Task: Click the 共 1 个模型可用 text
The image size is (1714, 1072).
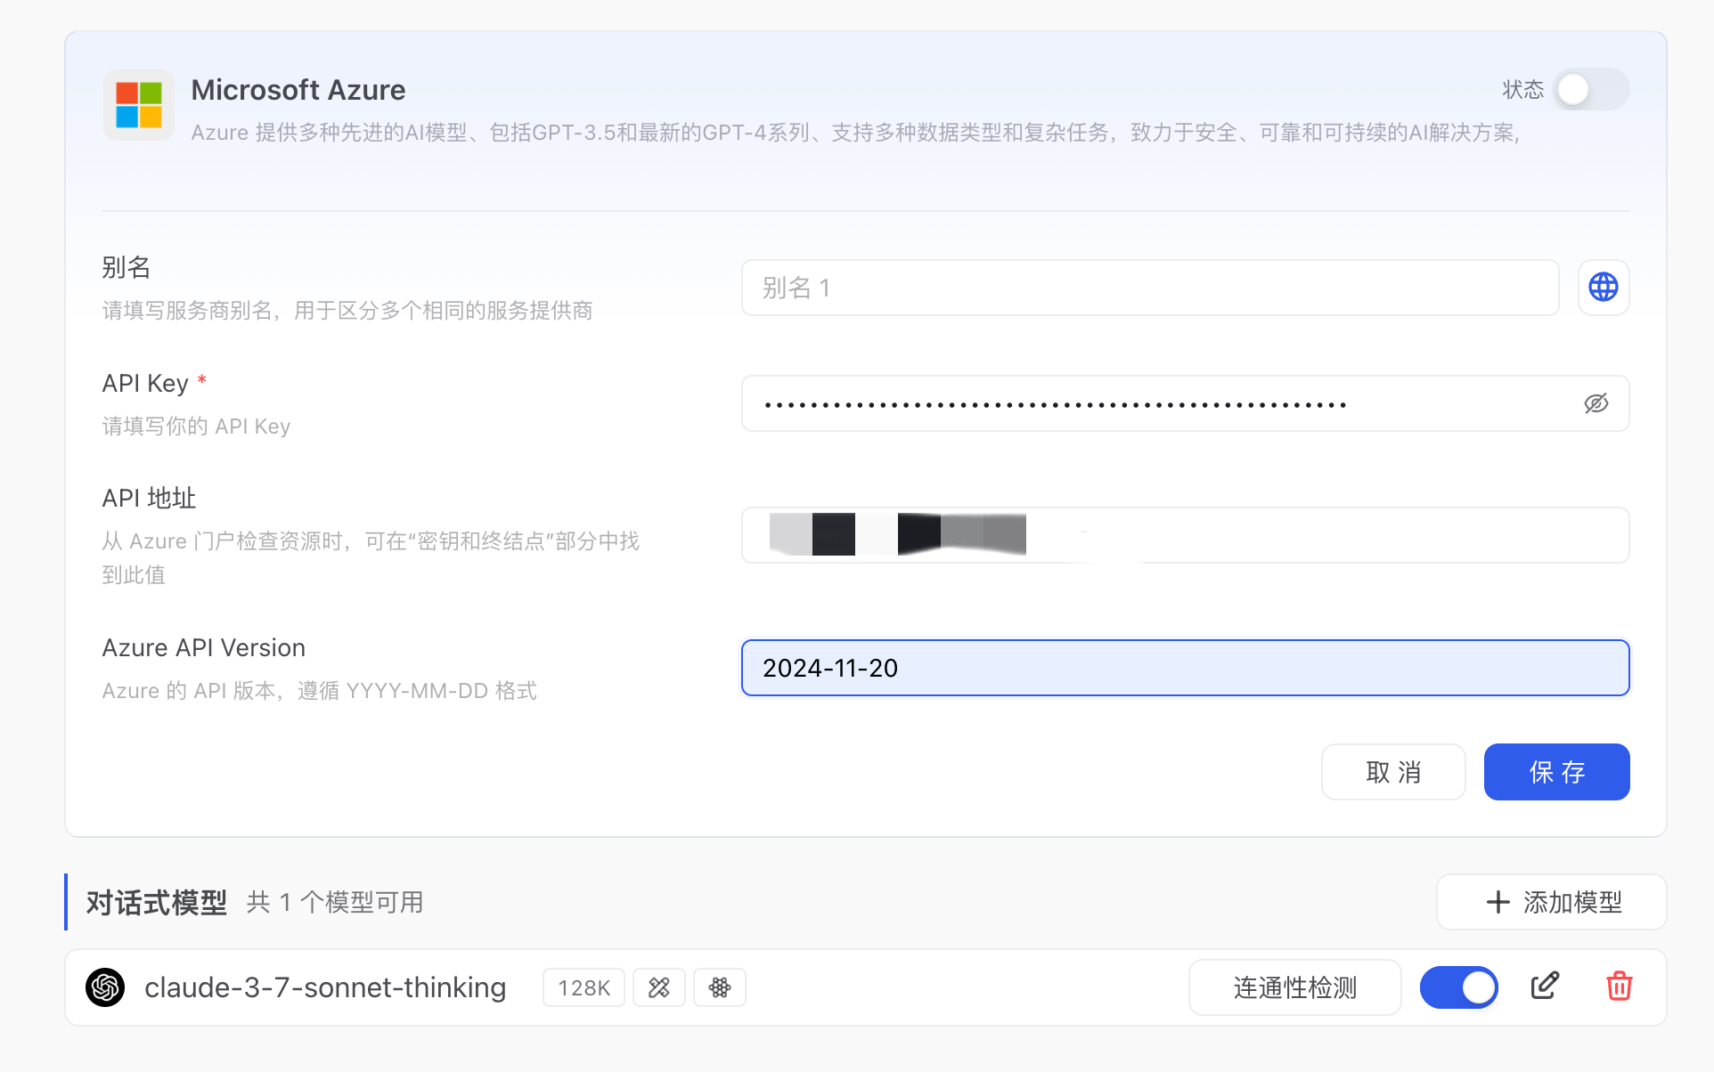Action: click(x=334, y=902)
